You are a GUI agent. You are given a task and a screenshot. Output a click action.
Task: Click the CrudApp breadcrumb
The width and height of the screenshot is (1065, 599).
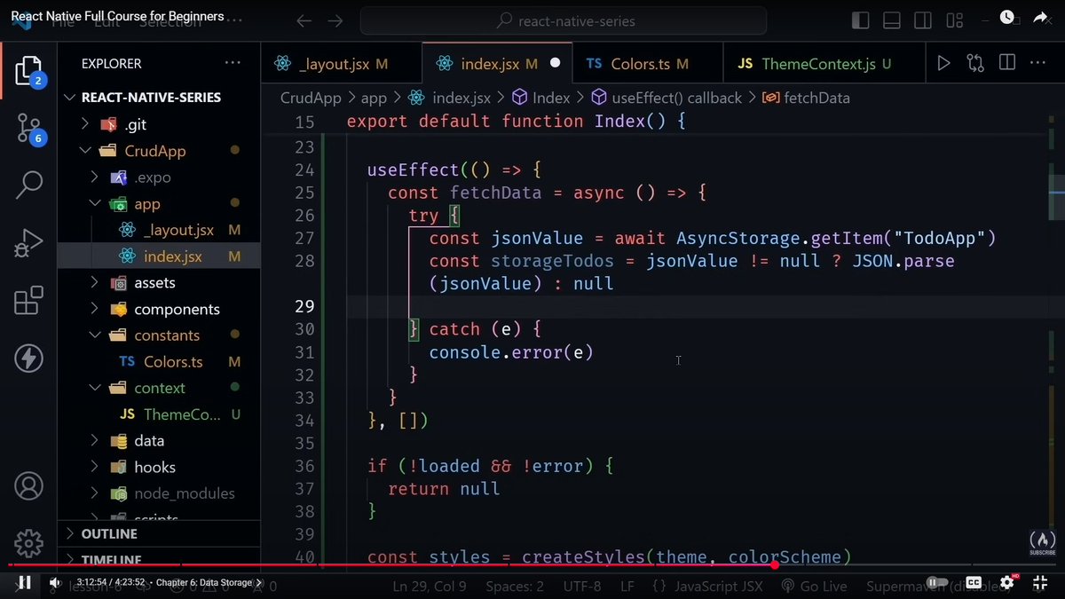point(311,98)
